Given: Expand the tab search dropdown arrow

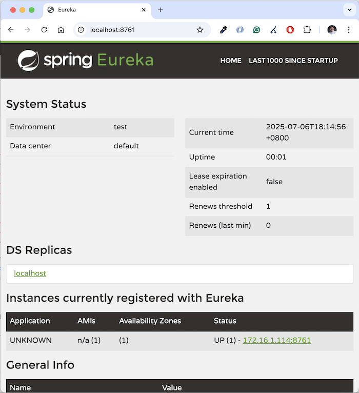Looking at the screenshot, I should click(349, 10).
